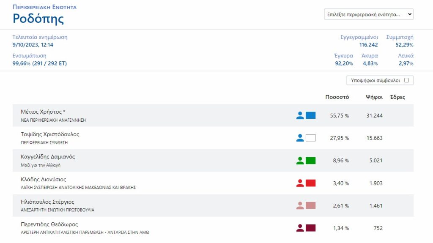
Task: Click the Ποσοστό column header
Action: (337, 97)
